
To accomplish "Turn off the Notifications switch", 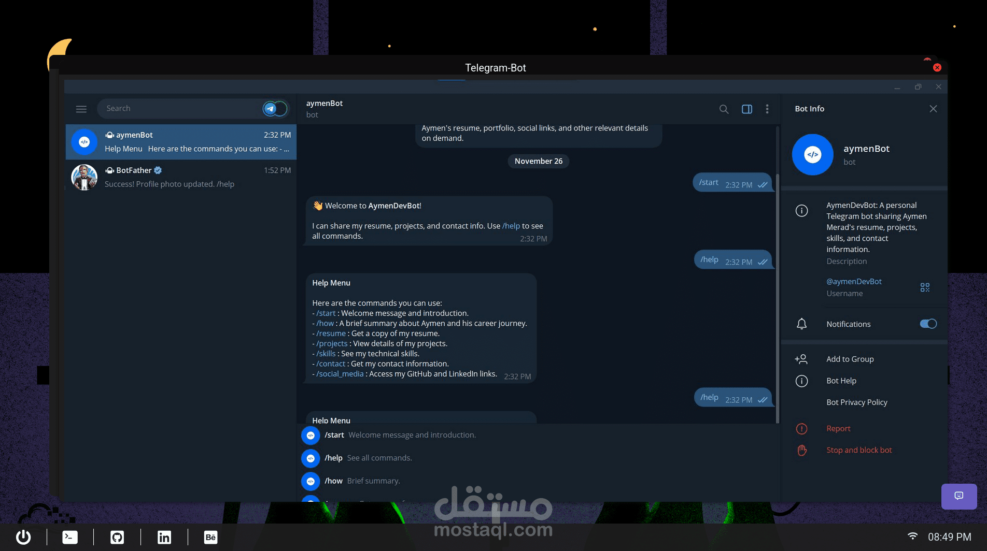I will [928, 324].
